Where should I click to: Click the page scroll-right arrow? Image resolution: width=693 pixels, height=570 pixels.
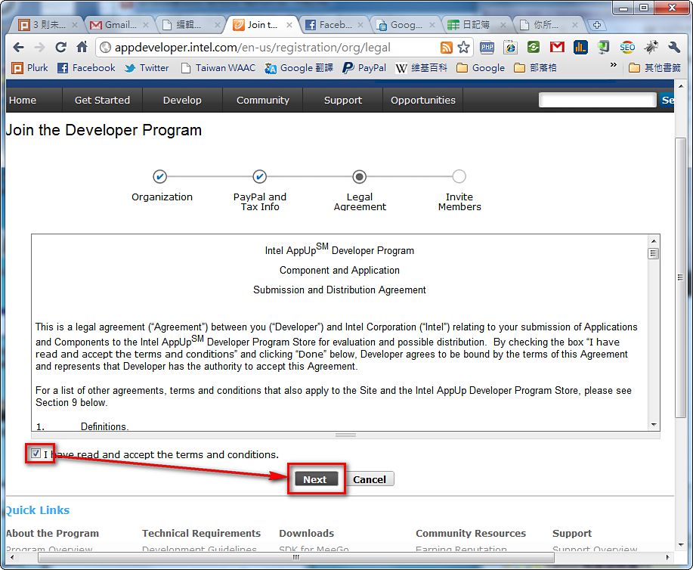(668, 557)
